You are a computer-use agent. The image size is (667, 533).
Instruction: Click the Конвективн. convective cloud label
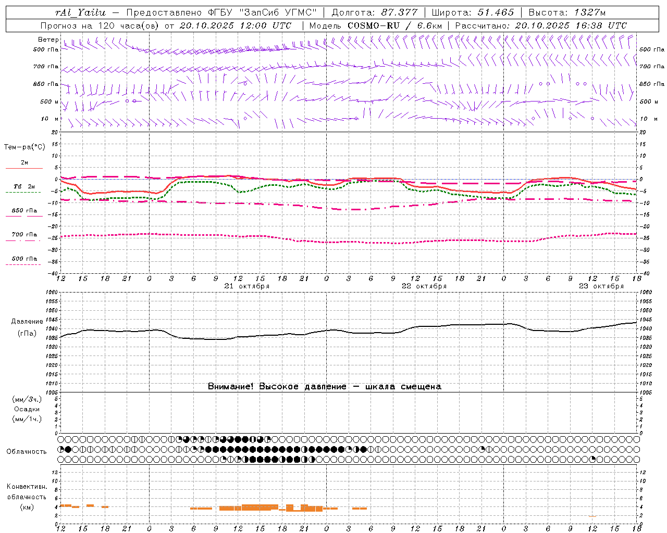(x=27, y=487)
